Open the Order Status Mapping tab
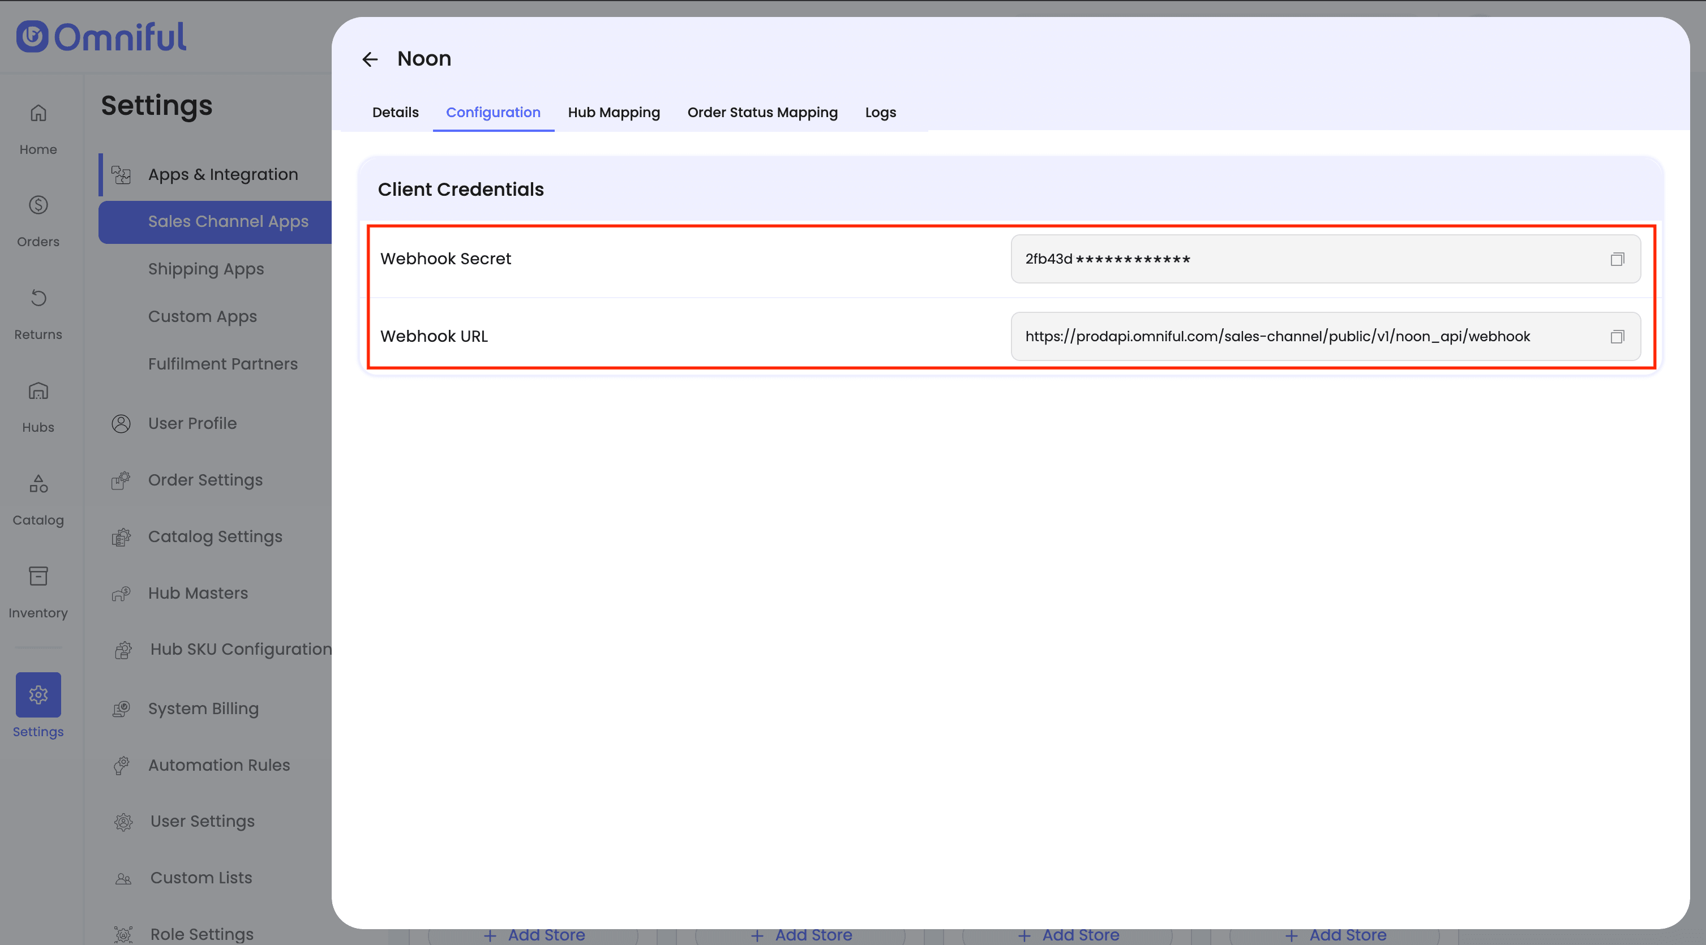1706x945 pixels. [762, 113]
